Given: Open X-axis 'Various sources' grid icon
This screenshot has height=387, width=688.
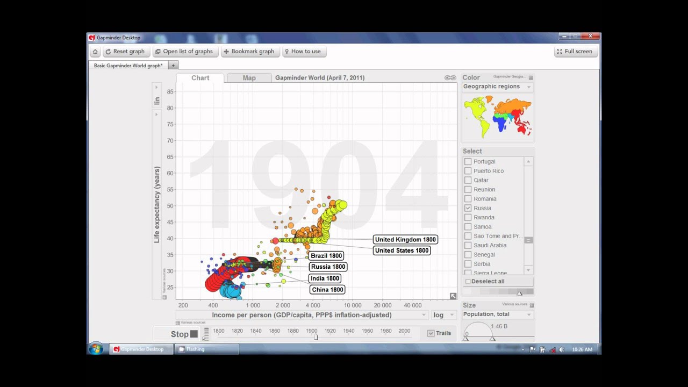Looking at the screenshot, I should [x=178, y=322].
